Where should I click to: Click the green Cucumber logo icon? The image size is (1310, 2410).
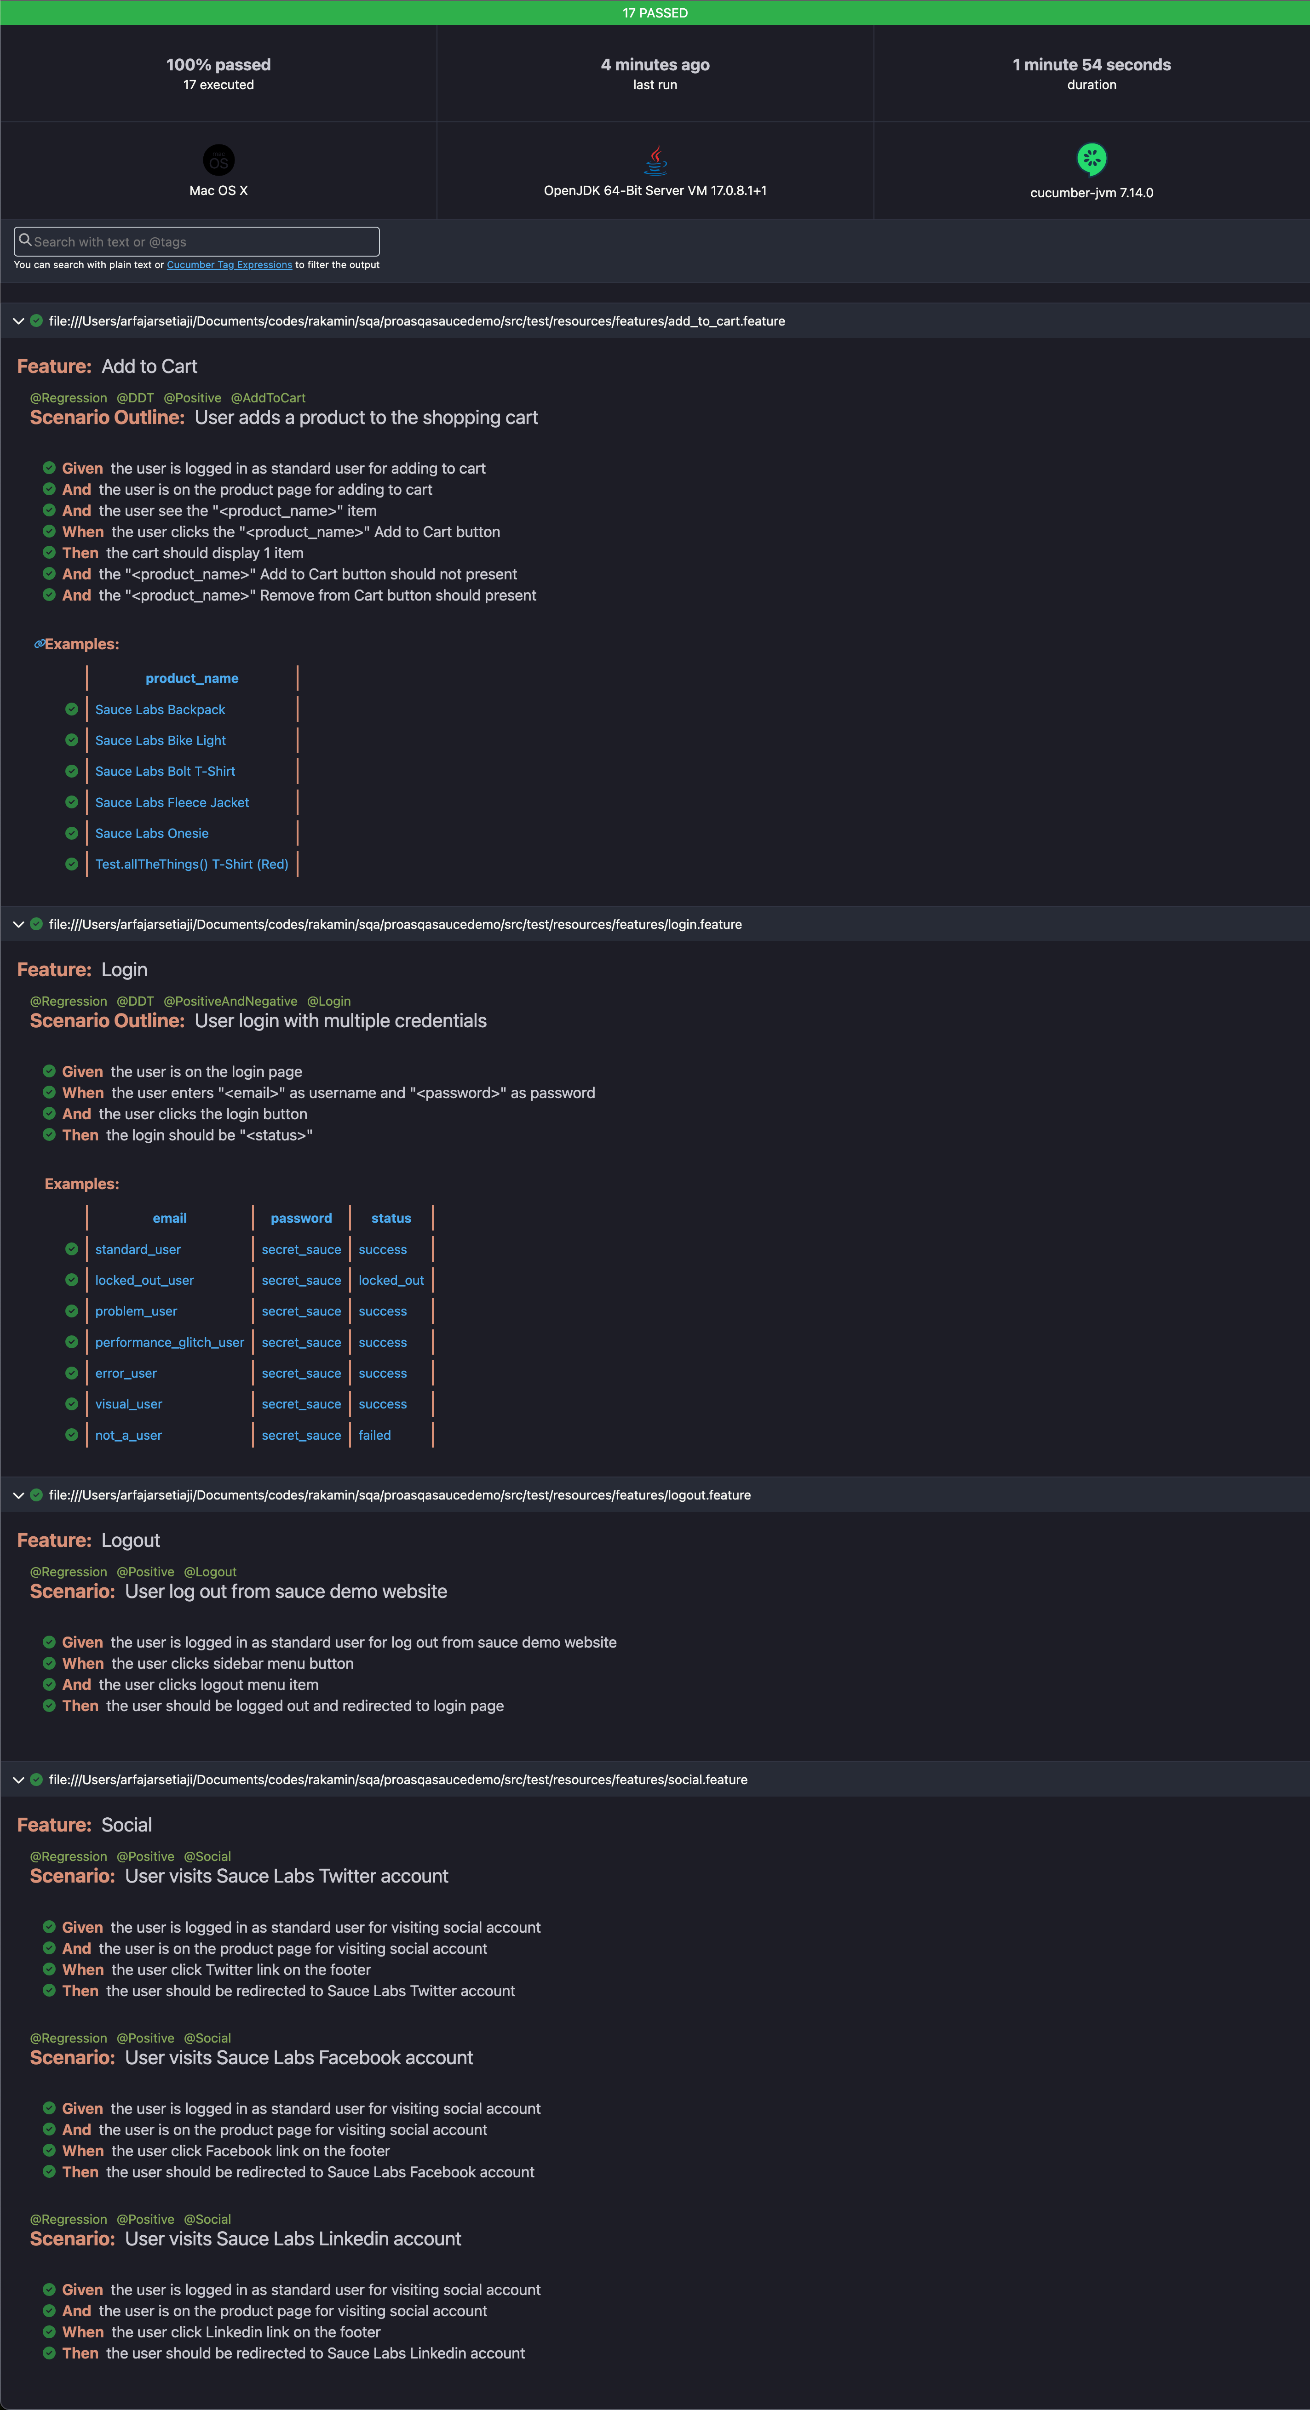pos(1091,159)
